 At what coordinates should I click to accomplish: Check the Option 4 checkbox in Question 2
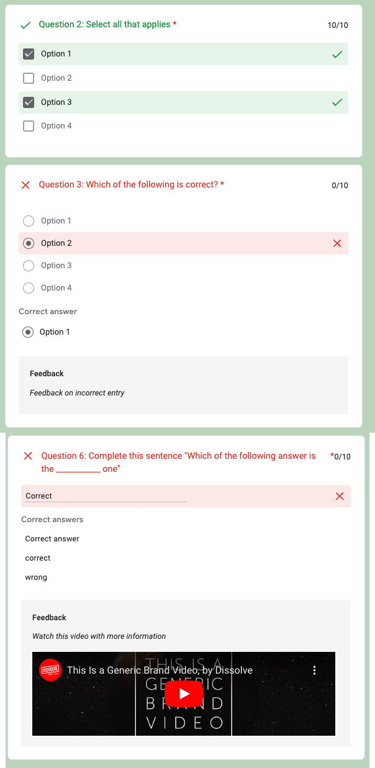point(28,126)
